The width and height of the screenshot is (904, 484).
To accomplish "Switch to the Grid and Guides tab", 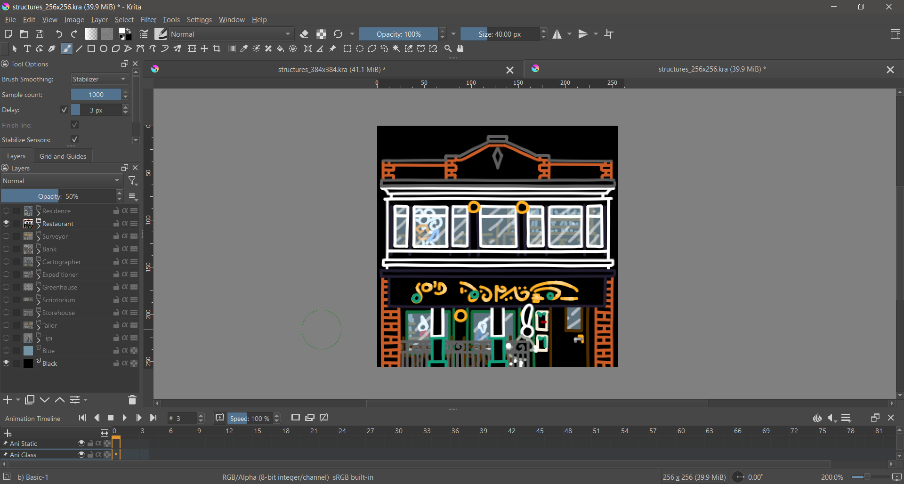I will [x=63, y=156].
